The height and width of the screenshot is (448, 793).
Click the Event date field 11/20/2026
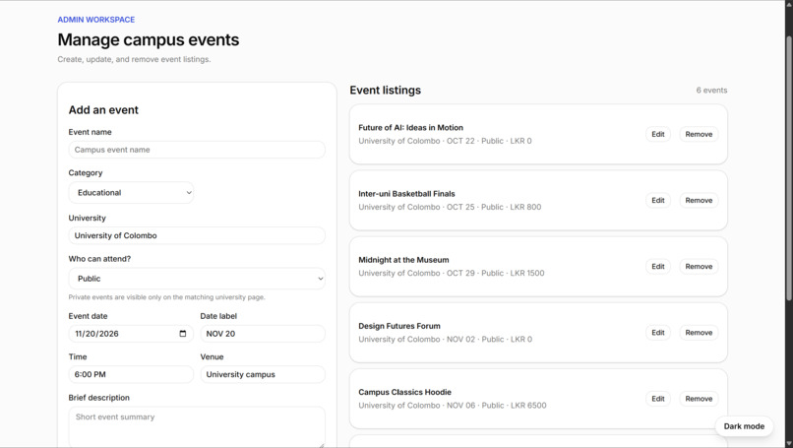tap(131, 334)
